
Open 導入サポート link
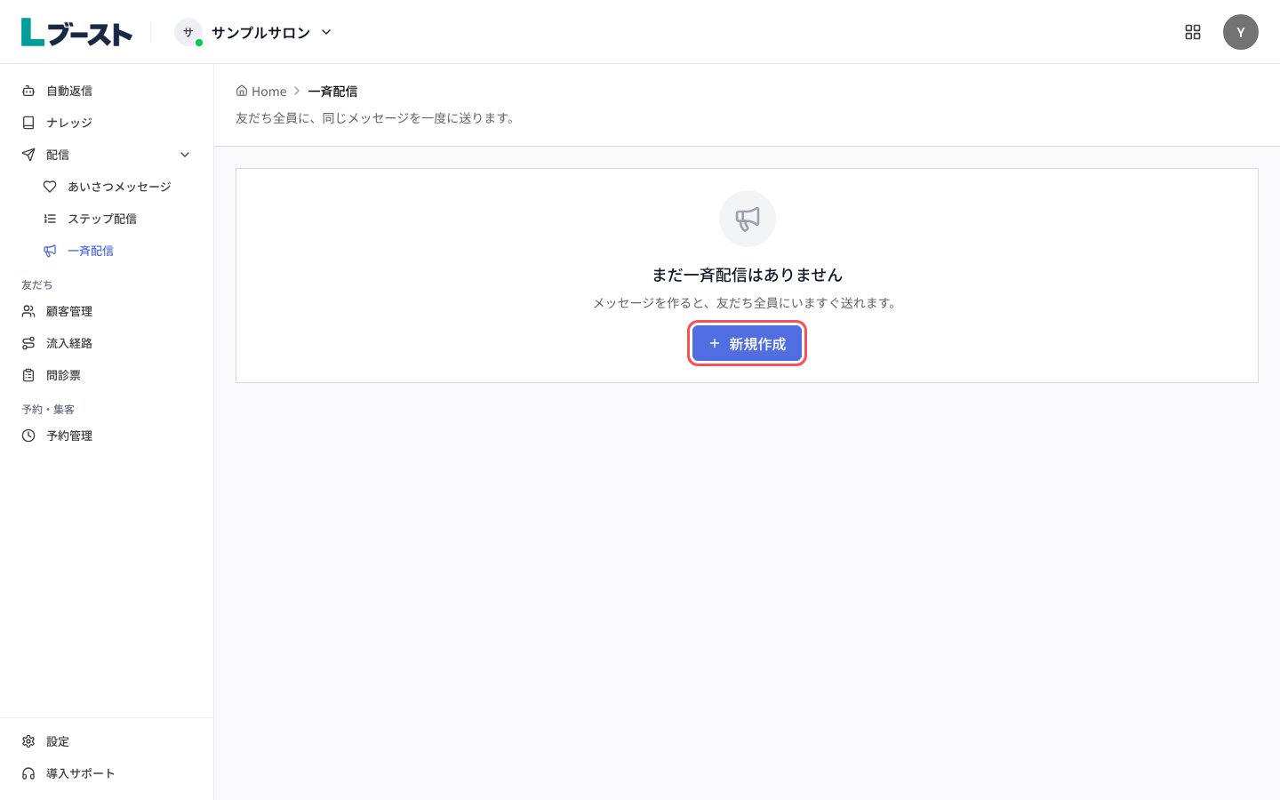pos(107,773)
